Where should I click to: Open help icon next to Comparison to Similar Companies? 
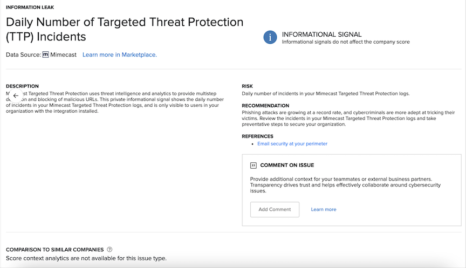pyautogui.click(x=109, y=250)
